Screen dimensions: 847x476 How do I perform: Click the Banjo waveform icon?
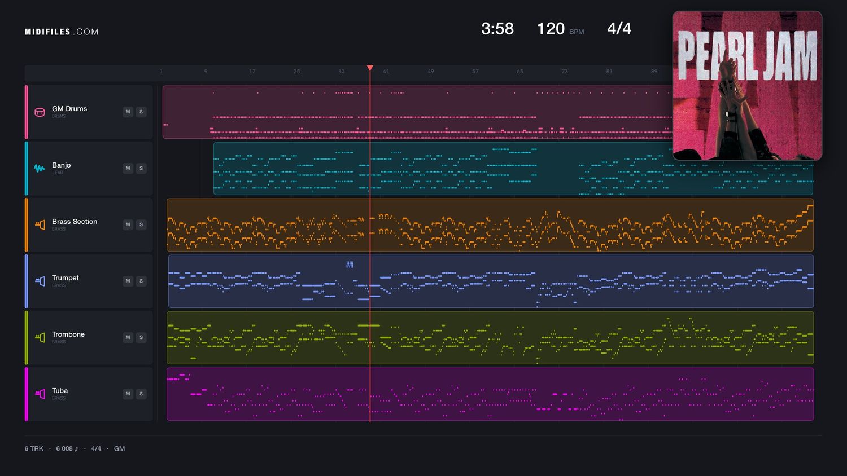click(x=40, y=169)
